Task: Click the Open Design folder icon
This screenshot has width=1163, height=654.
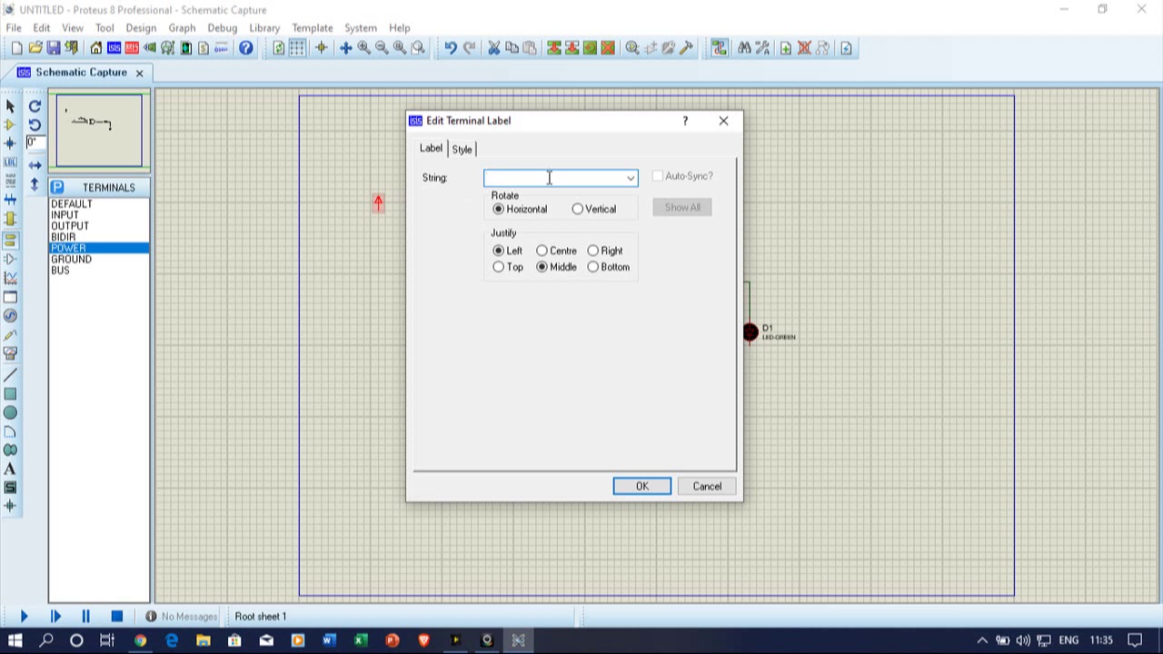Action: tap(35, 48)
